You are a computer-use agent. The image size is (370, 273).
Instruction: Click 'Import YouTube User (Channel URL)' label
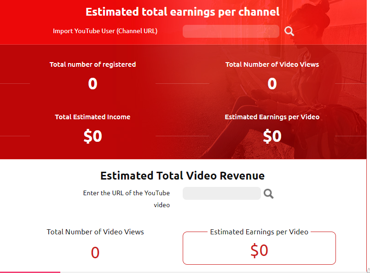[105, 31]
